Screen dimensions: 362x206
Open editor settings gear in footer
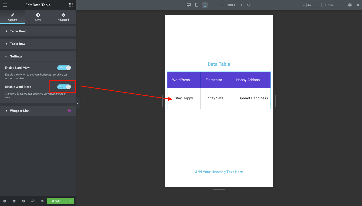click(x=5, y=201)
